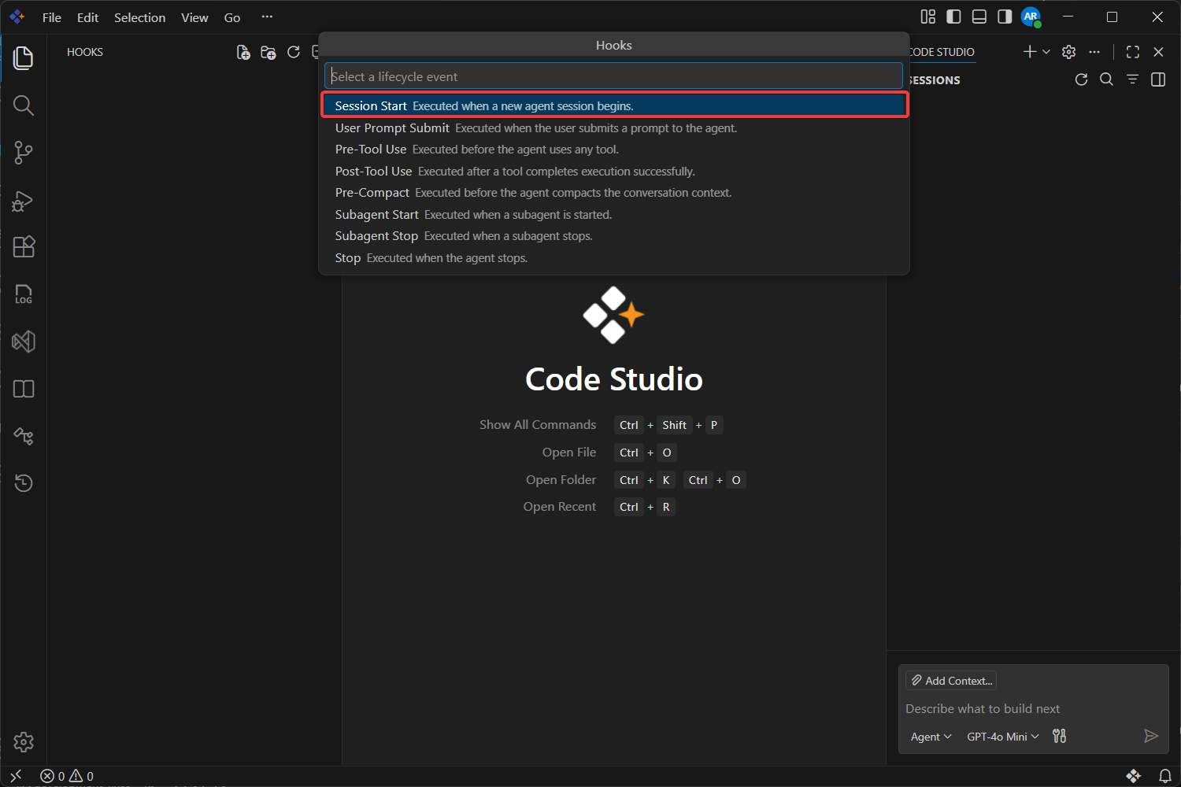Click the Add Context button
Image resolution: width=1181 pixels, height=787 pixels.
click(x=950, y=680)
